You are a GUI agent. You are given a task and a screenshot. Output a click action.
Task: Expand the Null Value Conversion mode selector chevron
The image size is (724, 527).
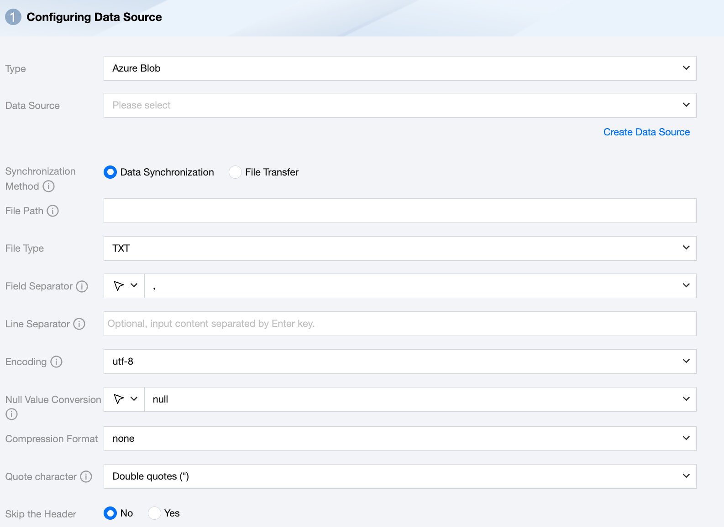point(134,399)
